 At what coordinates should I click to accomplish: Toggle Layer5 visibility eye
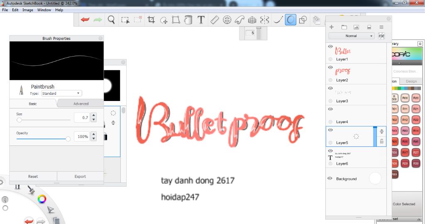[x=330, y=130]
